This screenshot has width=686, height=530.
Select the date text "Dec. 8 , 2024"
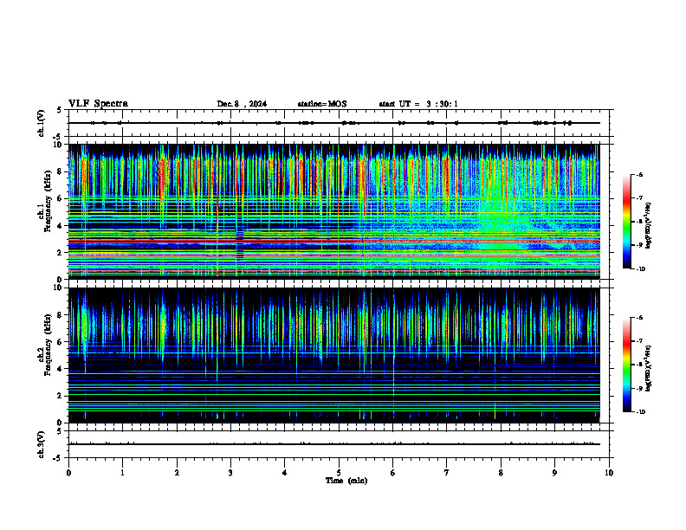(x=242, y=104)
